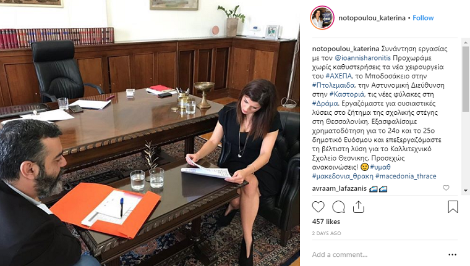
Task: Open #macedonia_thrace hashtag
Action: pos(406,176)
